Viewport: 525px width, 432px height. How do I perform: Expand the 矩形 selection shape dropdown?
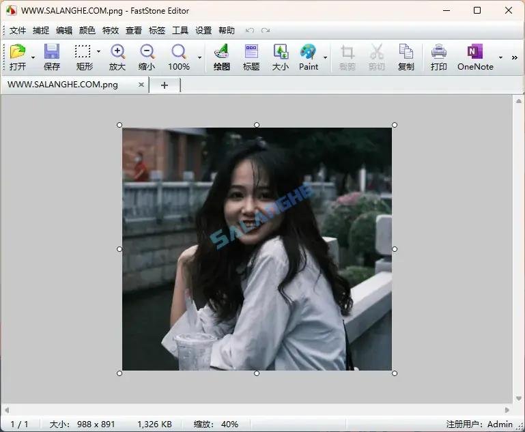98,51
